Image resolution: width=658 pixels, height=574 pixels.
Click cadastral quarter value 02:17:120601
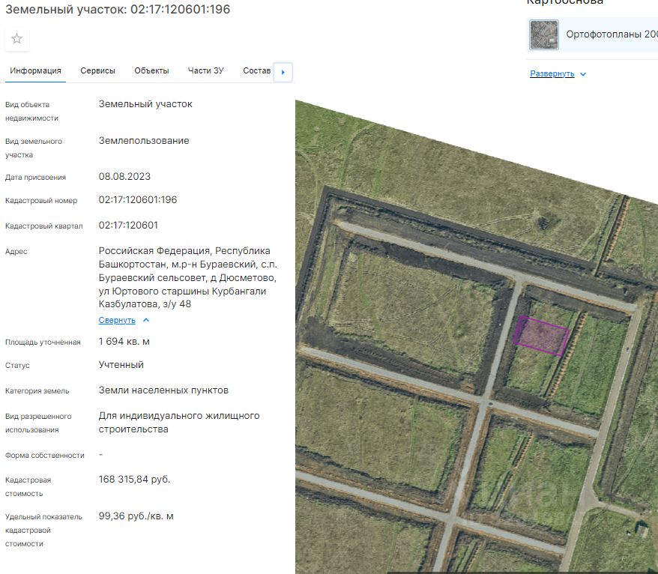(128, 226)
